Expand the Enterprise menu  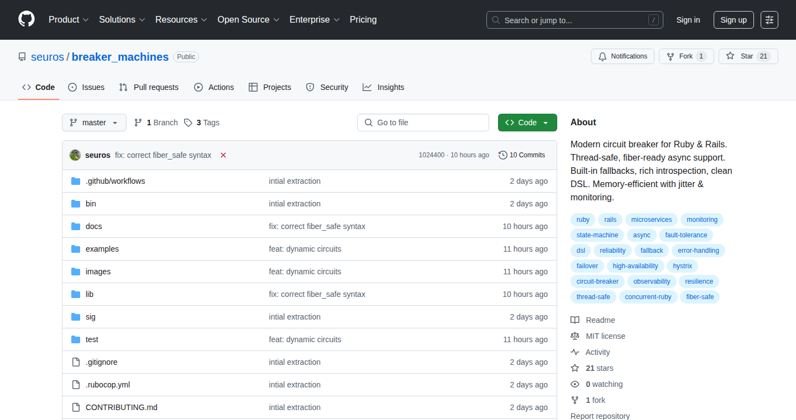click(315, 20)
